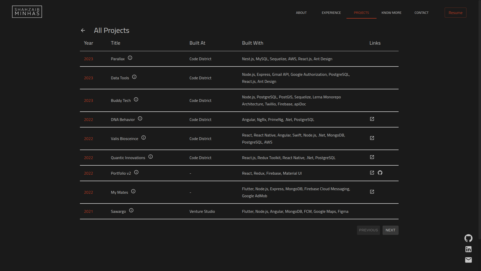The width and height of the screenshot is (481, 271).
Task: Click GitHub icon in bottom-right sidebar
Action: coord(468,238)
